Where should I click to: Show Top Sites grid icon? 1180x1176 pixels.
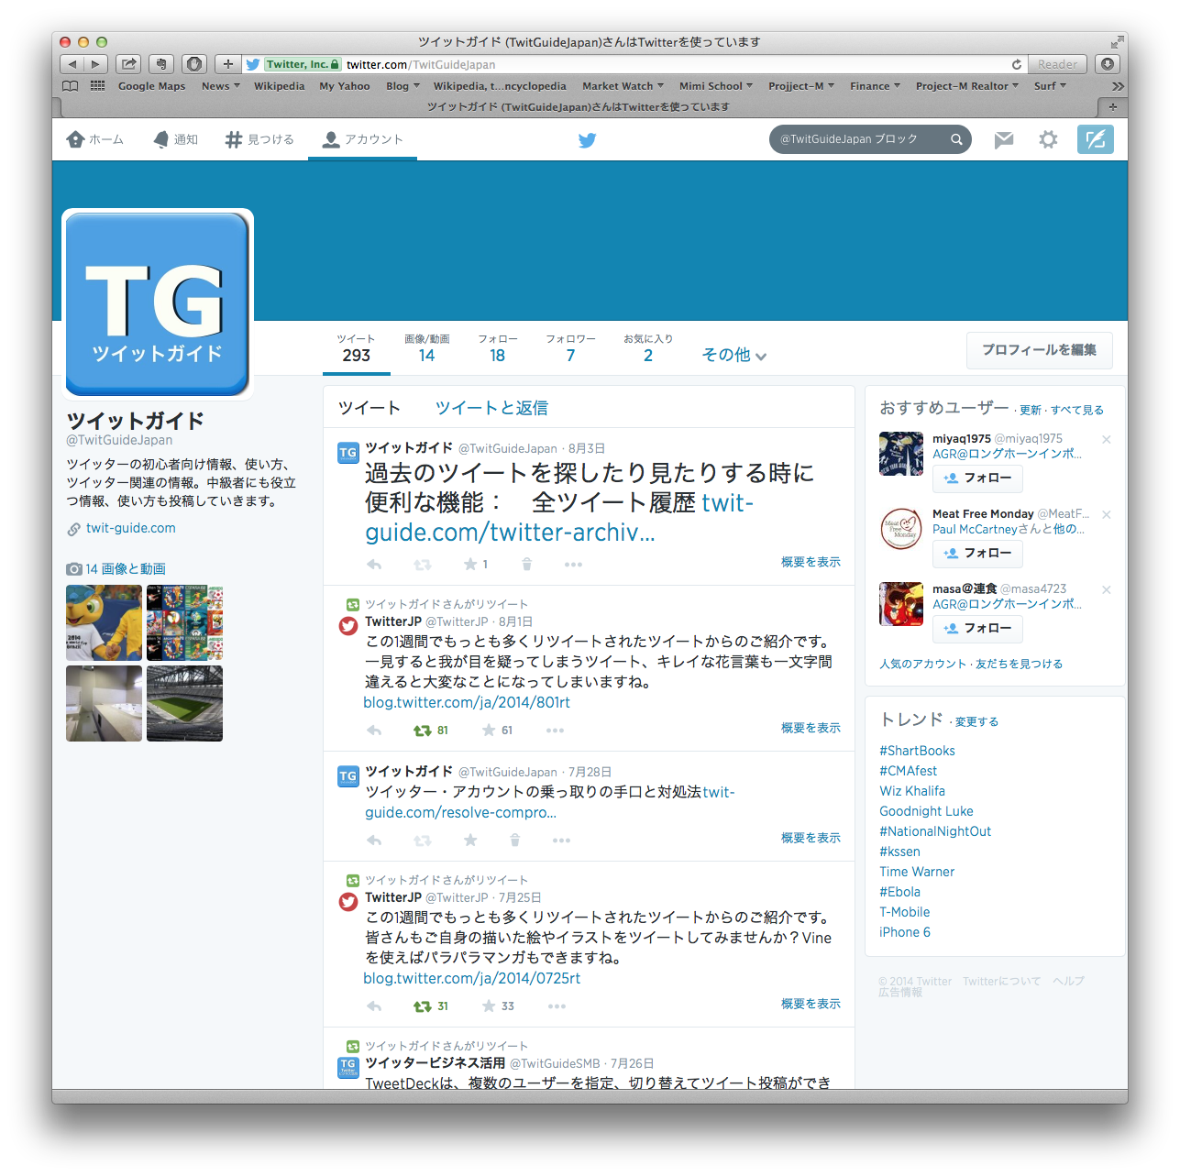pyautogui.click(x=97, y=85)
